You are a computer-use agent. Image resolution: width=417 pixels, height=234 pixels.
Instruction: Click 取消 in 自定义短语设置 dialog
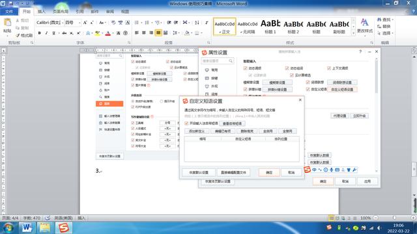[291, 172]
